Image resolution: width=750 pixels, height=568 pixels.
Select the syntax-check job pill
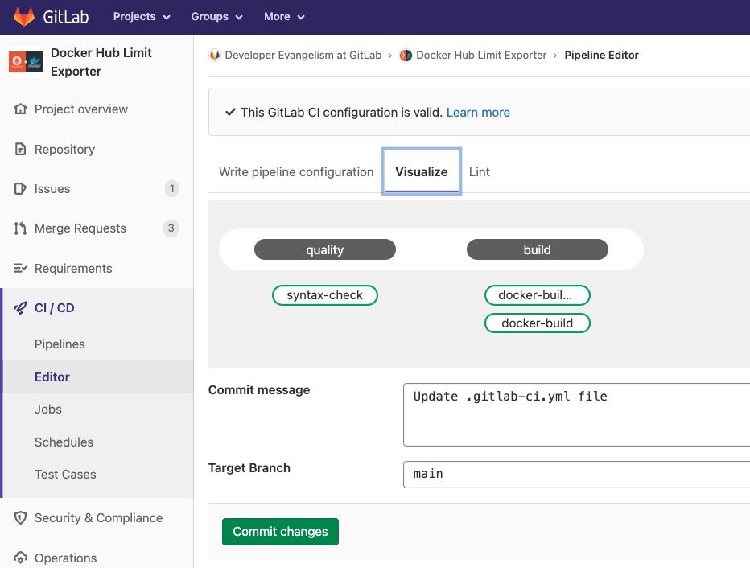(x=325, y=295)
